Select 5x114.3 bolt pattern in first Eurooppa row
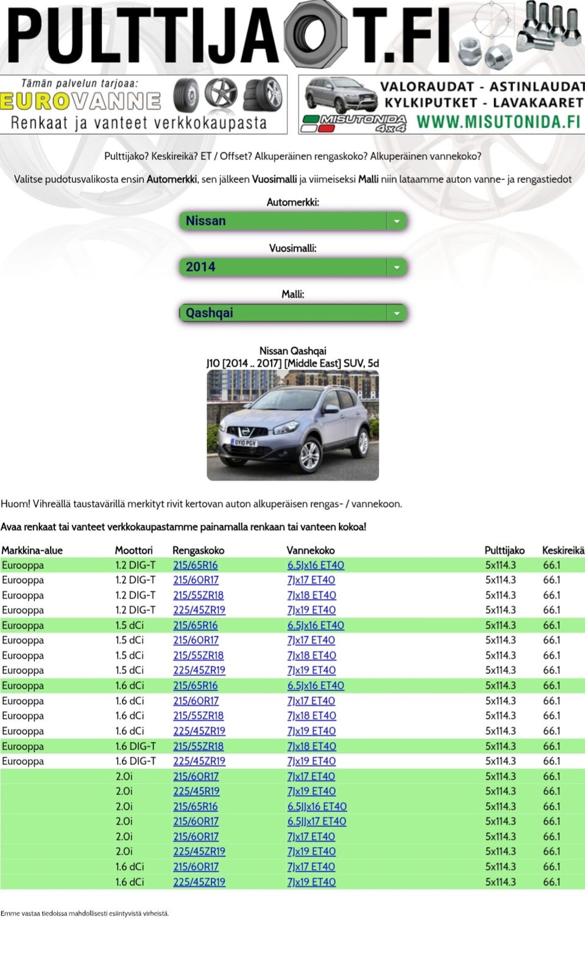 pos(500,565)
